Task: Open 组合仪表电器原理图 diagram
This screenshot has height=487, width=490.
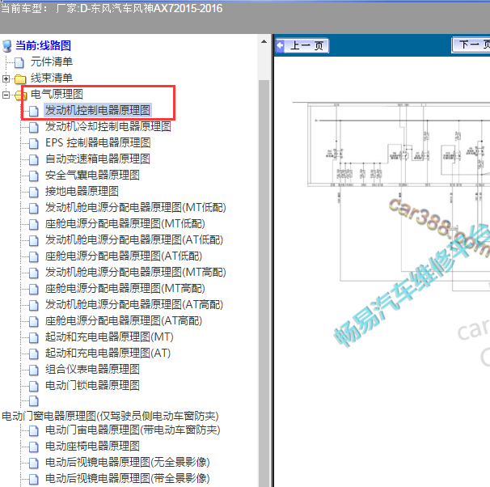Action: [x=92, y=369]
